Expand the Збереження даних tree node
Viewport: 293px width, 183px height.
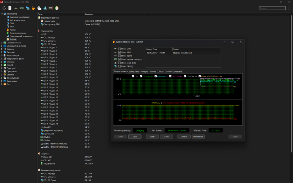point(2,59)
